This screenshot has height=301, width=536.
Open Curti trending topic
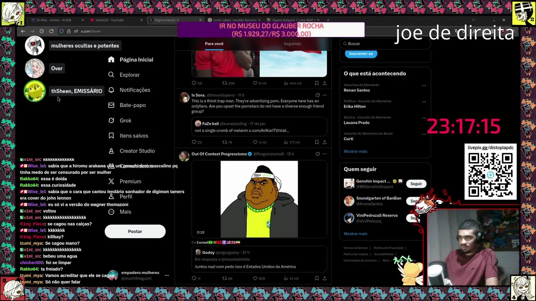pyautogui.click(x=348, y=139)
